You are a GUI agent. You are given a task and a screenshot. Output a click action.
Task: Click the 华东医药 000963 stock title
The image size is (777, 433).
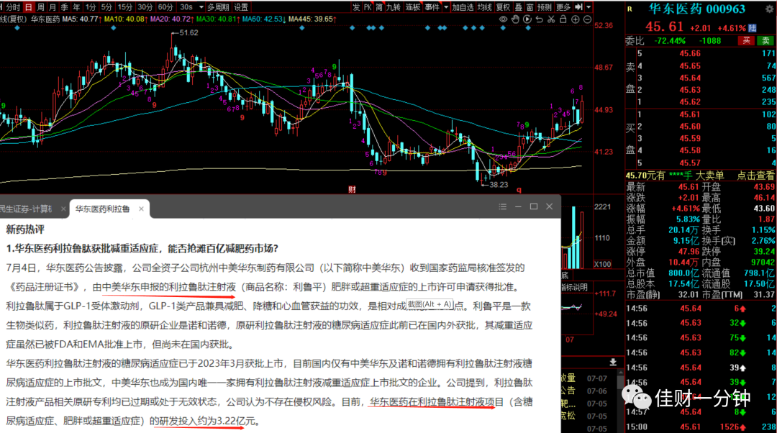point(696,9)
